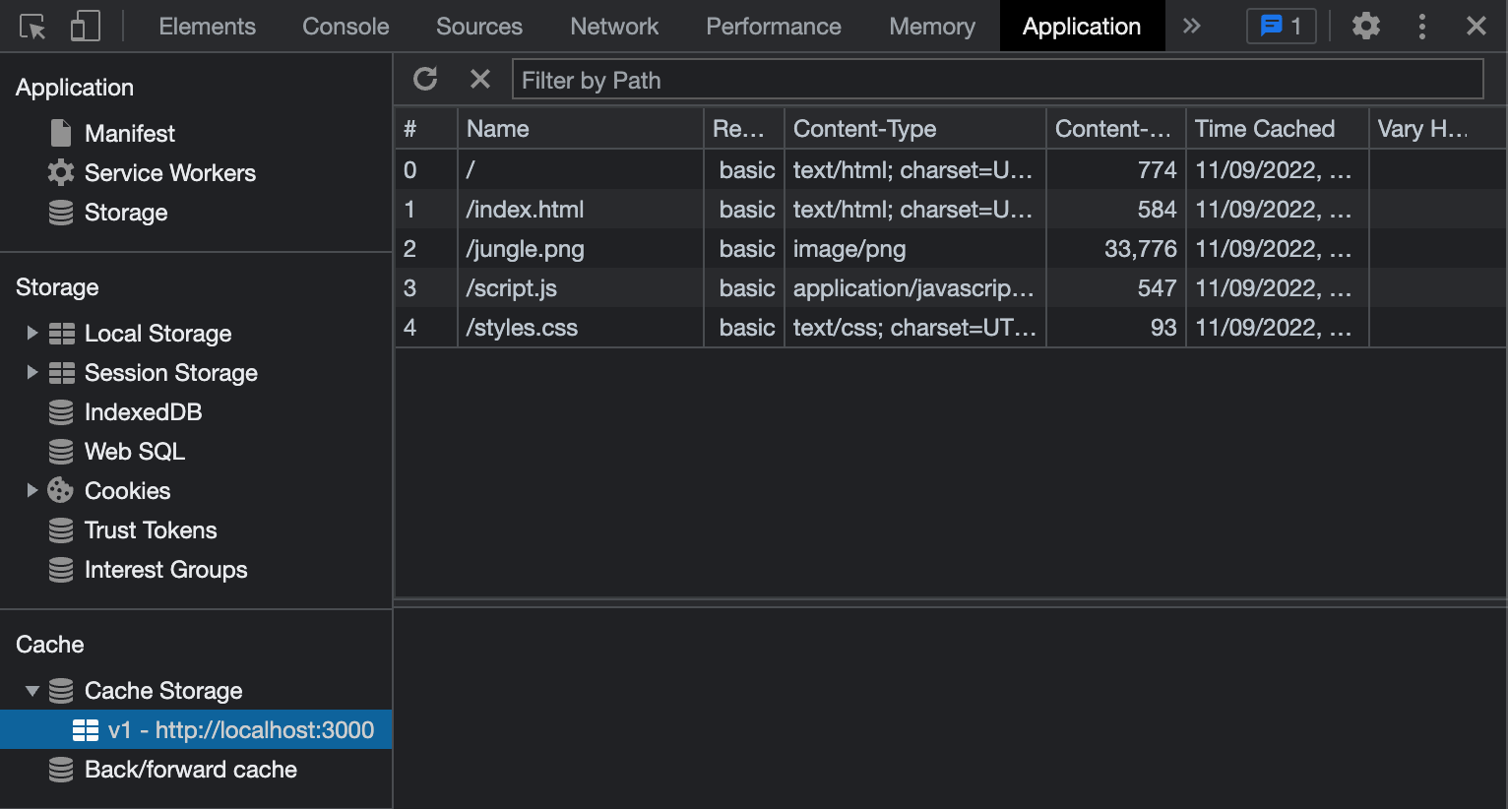Activate inspect element mode
This screenshot has width=1508, height=809.
[31, 27]
